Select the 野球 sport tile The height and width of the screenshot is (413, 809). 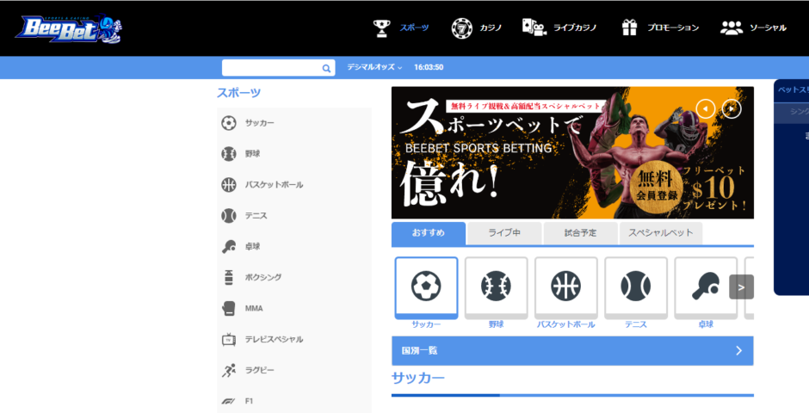coord(496,287)
